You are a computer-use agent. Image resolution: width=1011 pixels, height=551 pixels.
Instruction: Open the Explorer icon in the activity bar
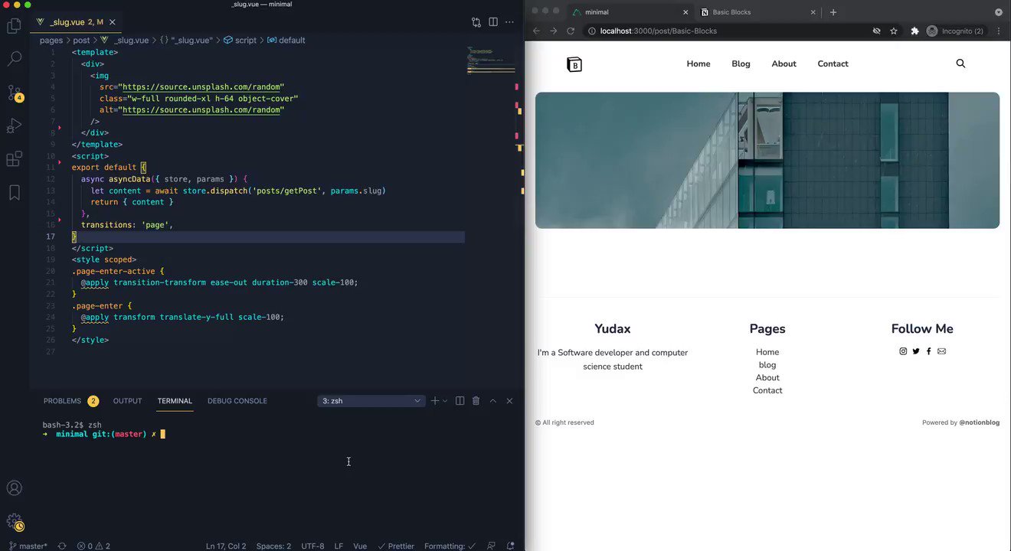tap(14, 25)
